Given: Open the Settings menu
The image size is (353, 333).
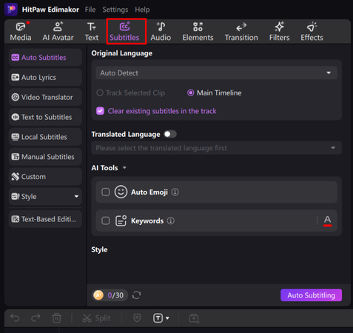Looking at the screenshot, I should (x=115, y=10).
